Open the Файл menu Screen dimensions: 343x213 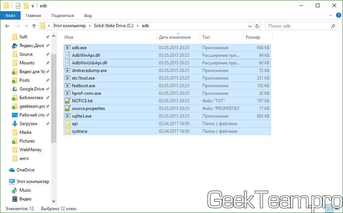coord(10,16)
